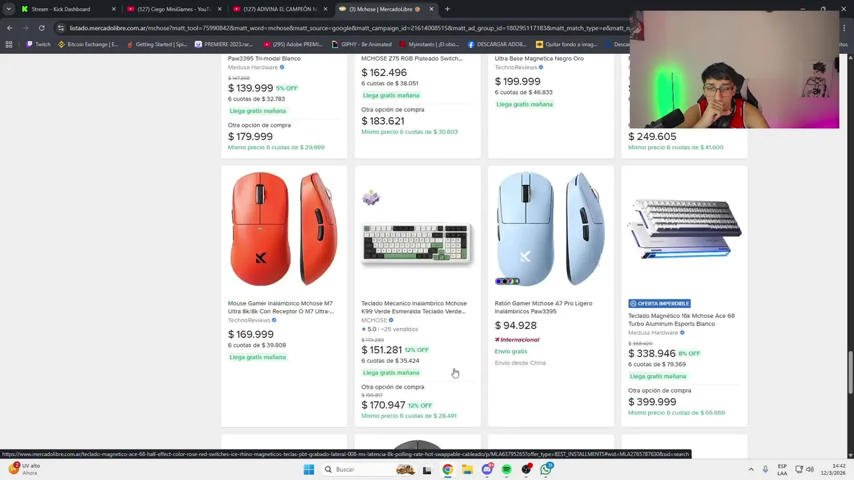
Task: Show hidden system tray icons chevron
Action: click(751, 469)
